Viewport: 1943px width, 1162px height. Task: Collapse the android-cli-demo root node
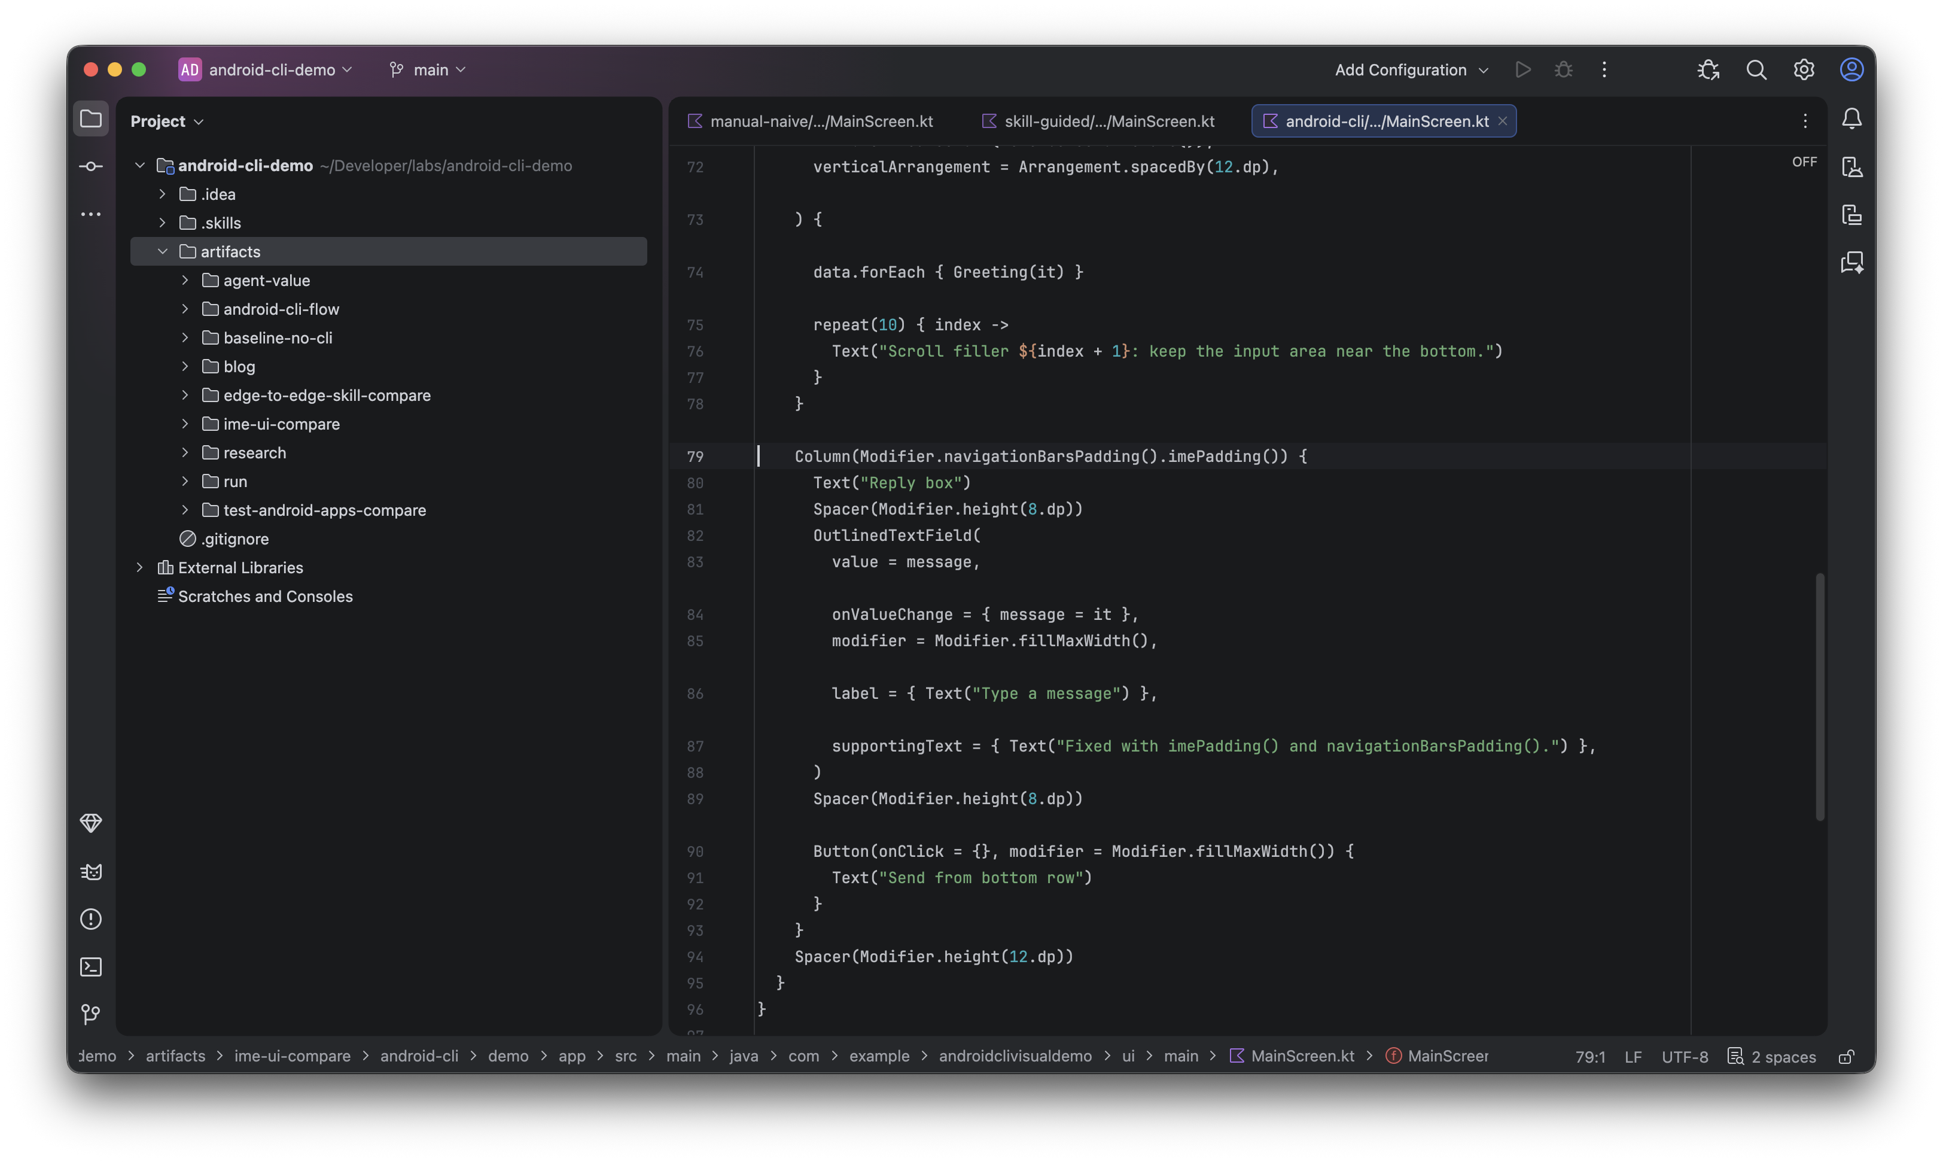click(140, 165)
